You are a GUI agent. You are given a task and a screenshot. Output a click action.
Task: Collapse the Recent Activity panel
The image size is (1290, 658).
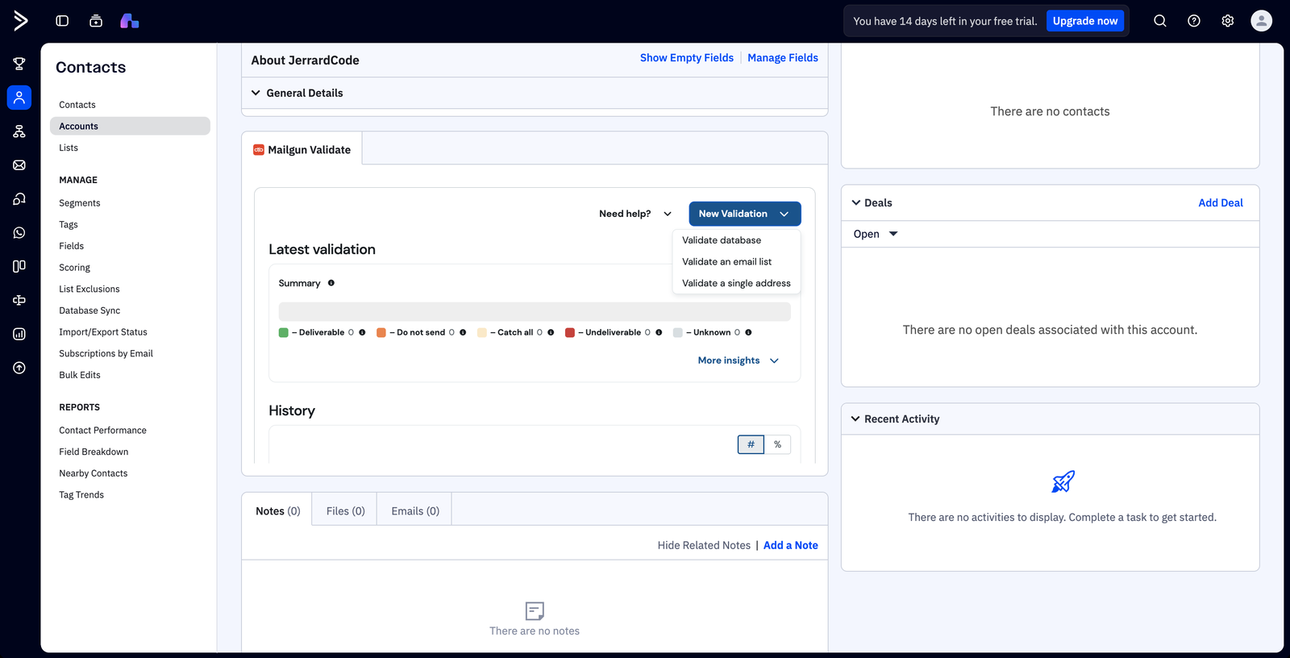(x=855, y=419)
